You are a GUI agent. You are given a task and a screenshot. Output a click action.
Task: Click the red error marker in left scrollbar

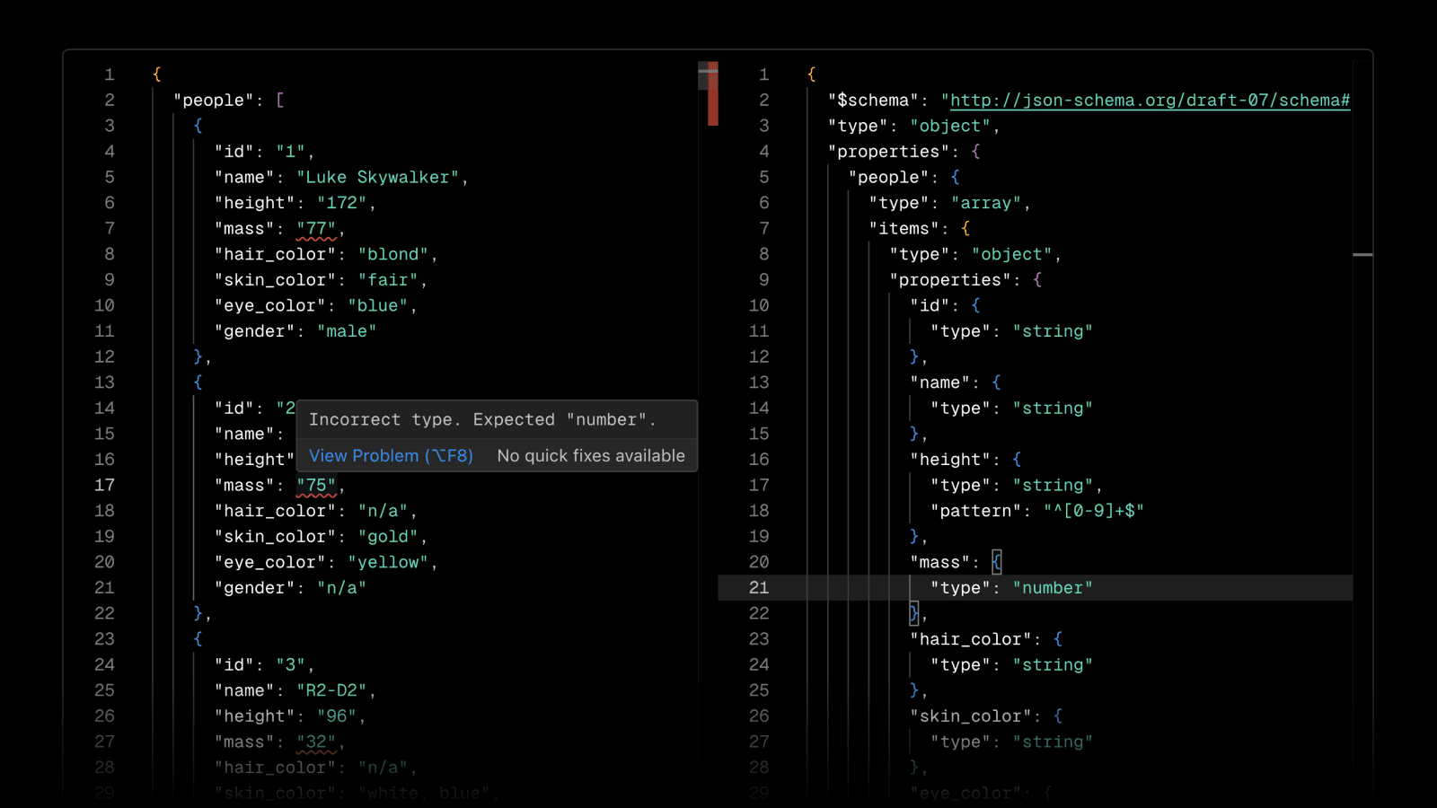pyautogui.click(x=712, y=99)
